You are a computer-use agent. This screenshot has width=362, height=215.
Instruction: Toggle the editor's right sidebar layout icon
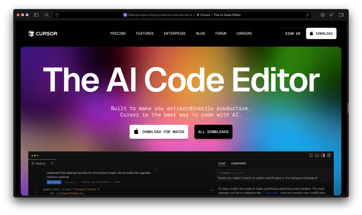(323, 155)
